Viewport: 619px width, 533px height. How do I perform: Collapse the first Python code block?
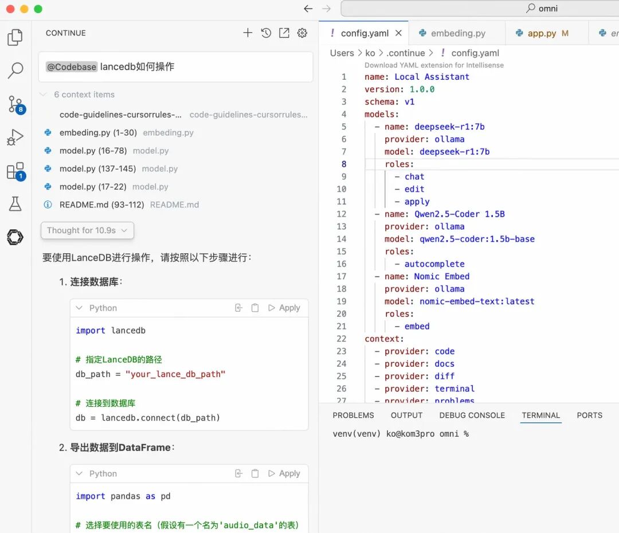(79, 308)
